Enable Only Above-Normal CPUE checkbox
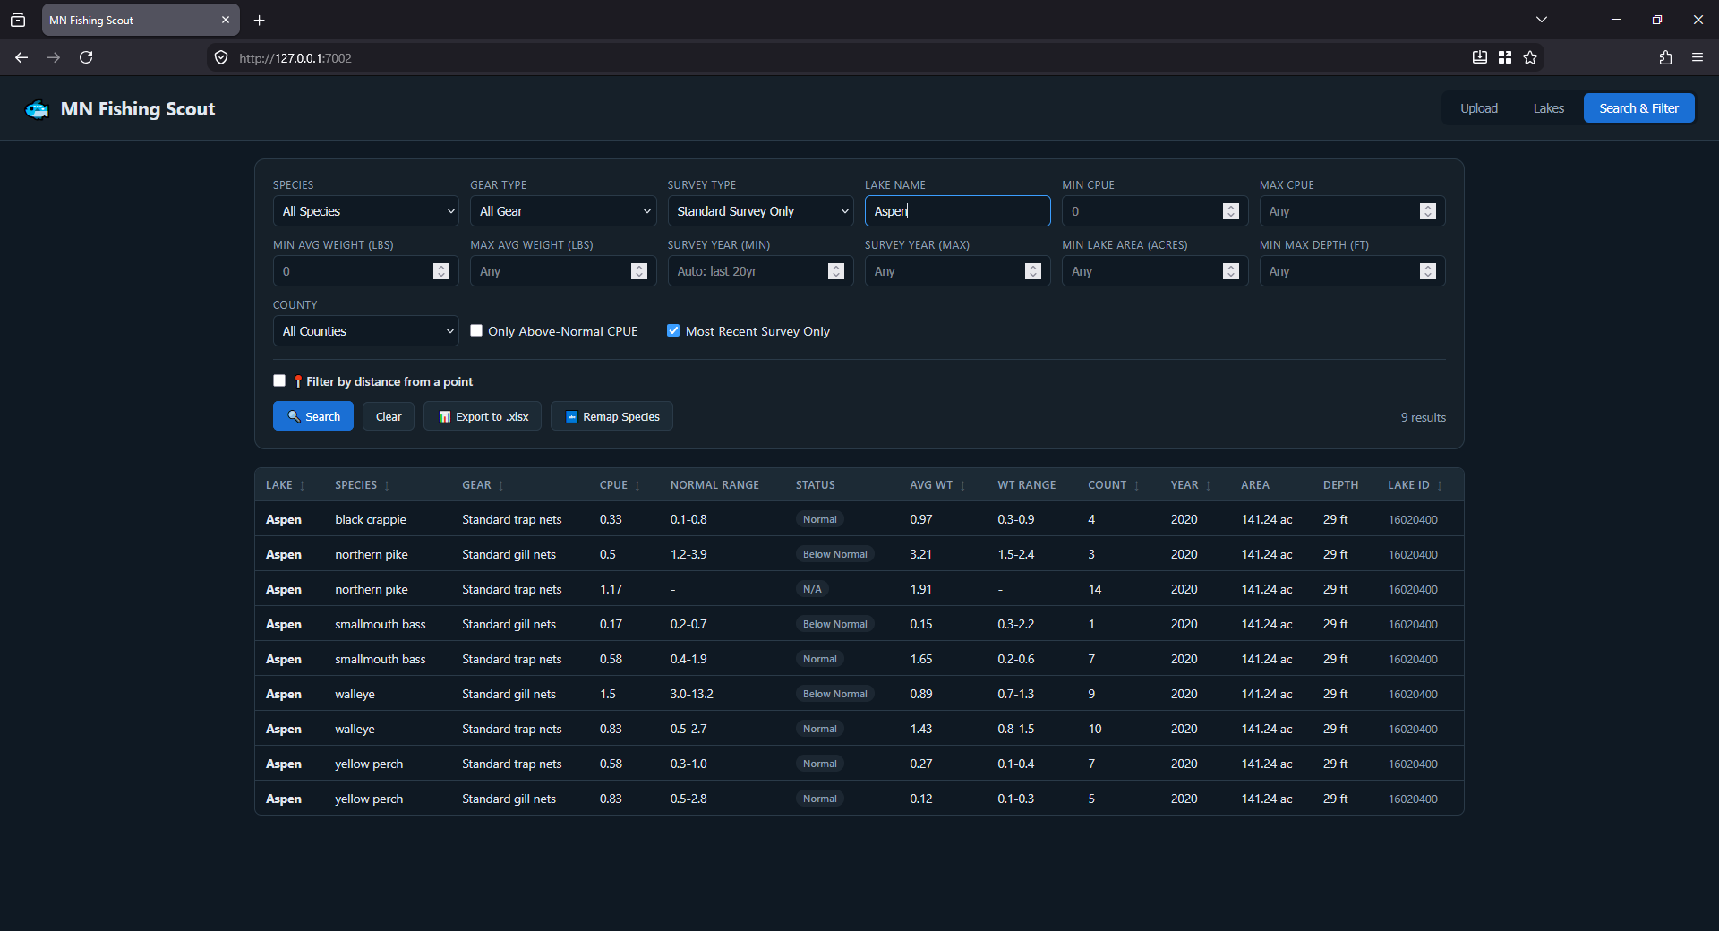The image size is (1719, 931). [476, 330]
